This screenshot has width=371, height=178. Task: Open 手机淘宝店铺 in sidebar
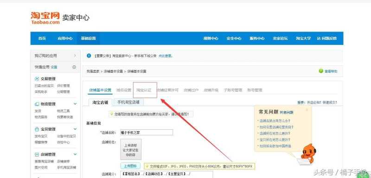(x=66, y=167)
